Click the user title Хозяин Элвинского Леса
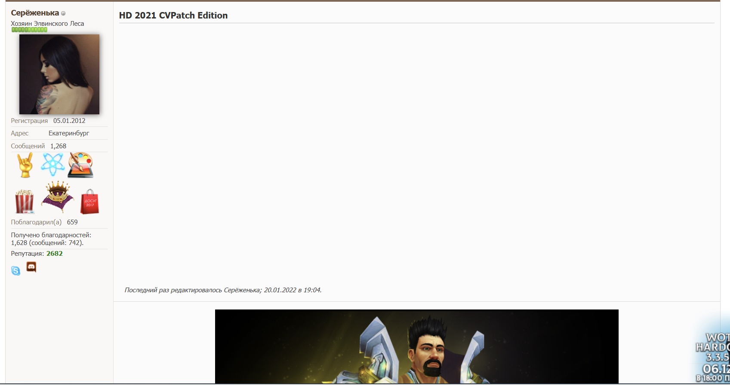 47,24
